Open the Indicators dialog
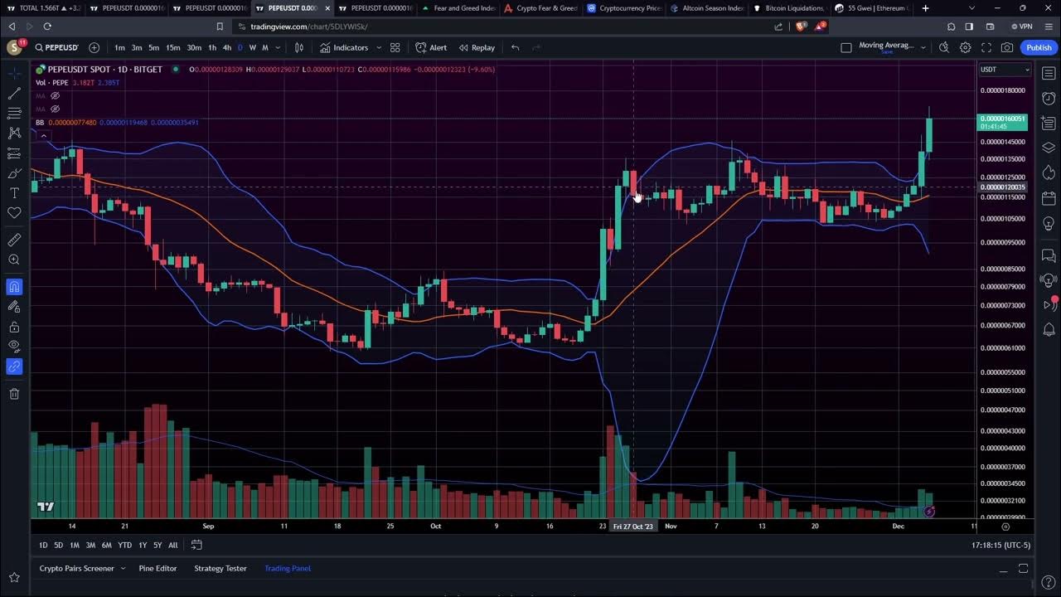This screenshot has height=597, width=1061. pos(345,47)
